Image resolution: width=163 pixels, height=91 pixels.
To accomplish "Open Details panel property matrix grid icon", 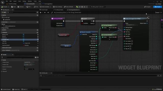I will tap(36, 57).
